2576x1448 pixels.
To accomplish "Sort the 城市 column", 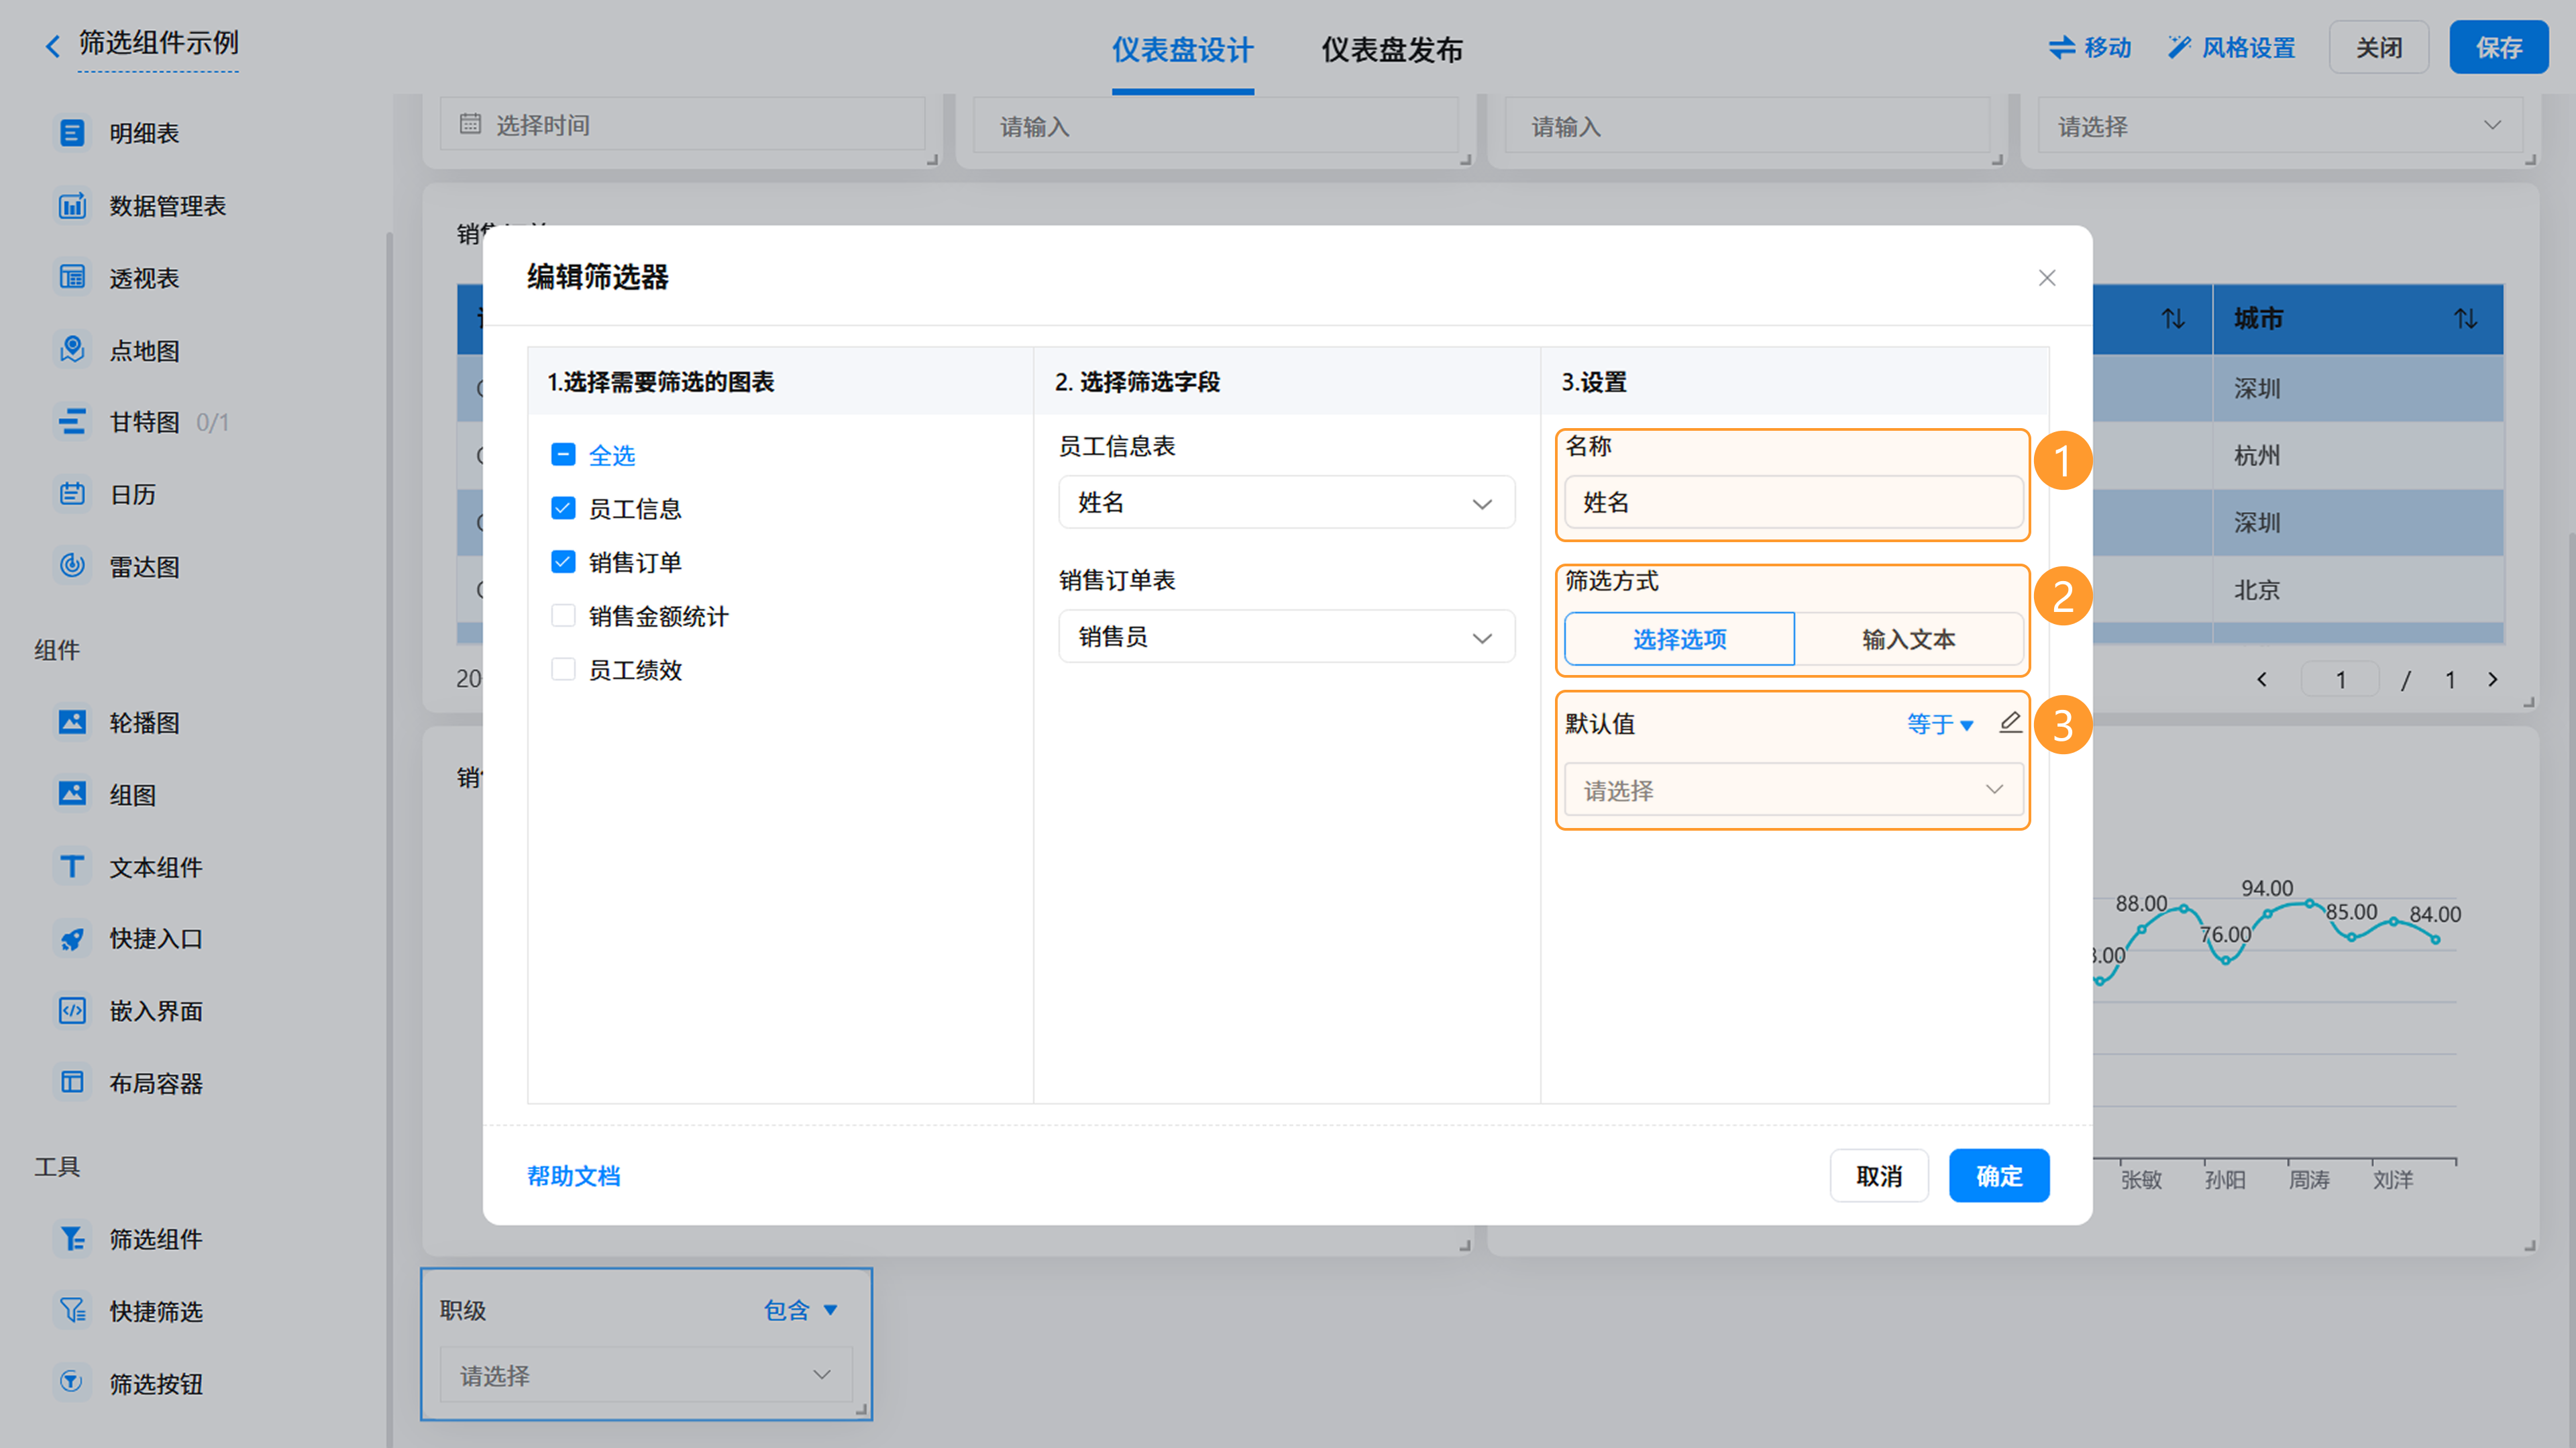I will pos(2465,319).
